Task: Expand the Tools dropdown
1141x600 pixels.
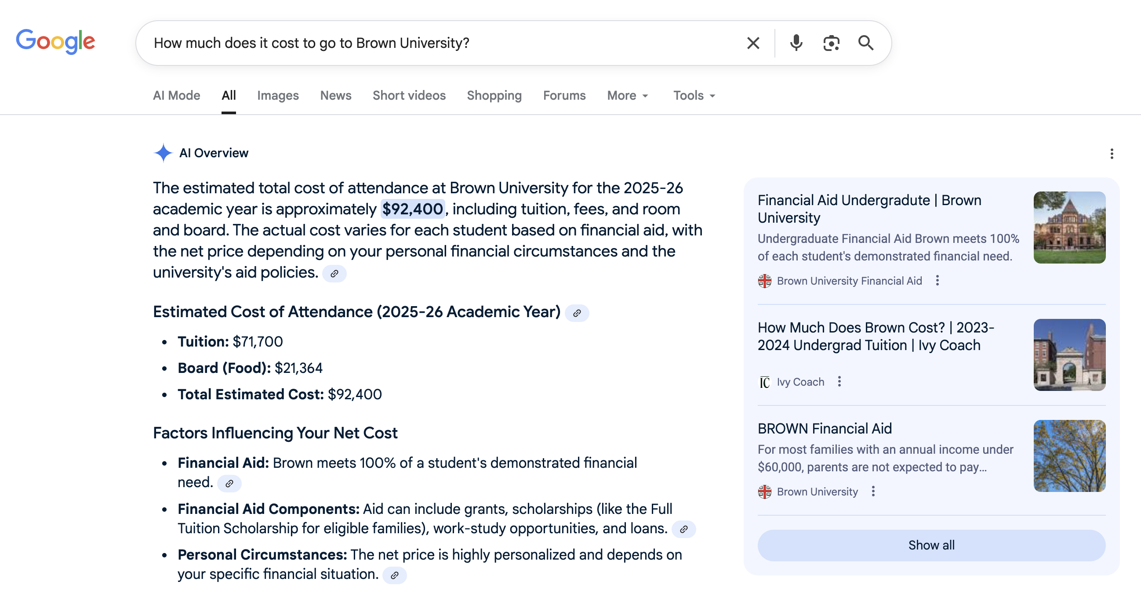Action: coord(694,95)
